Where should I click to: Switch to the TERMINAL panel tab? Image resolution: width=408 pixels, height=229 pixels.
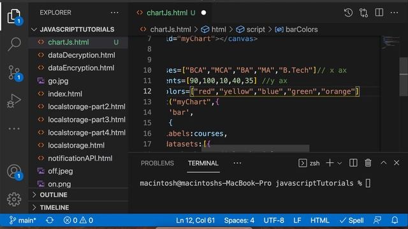click(203, 163)
